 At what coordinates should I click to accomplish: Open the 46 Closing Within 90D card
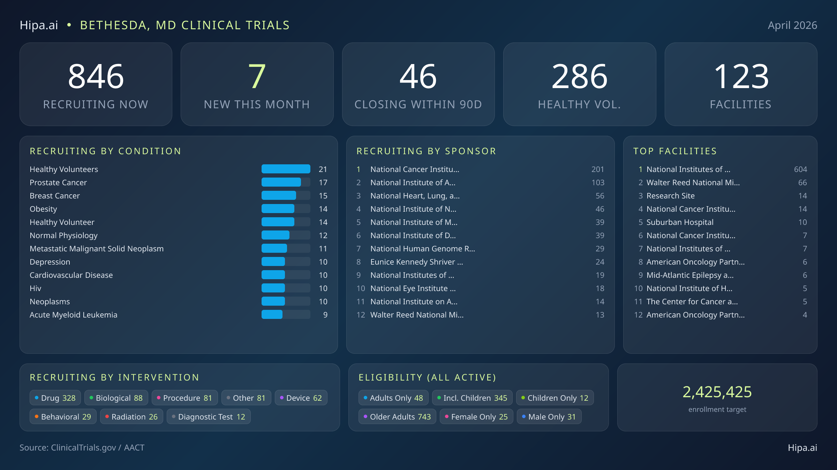point(418,84)
